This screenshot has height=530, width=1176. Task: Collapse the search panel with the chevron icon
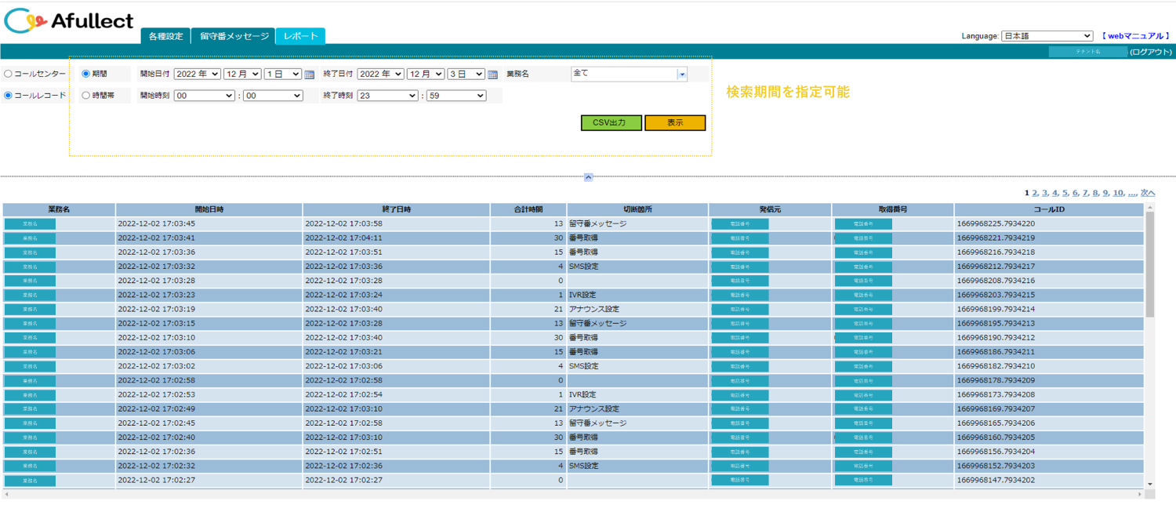coord(588,177)
